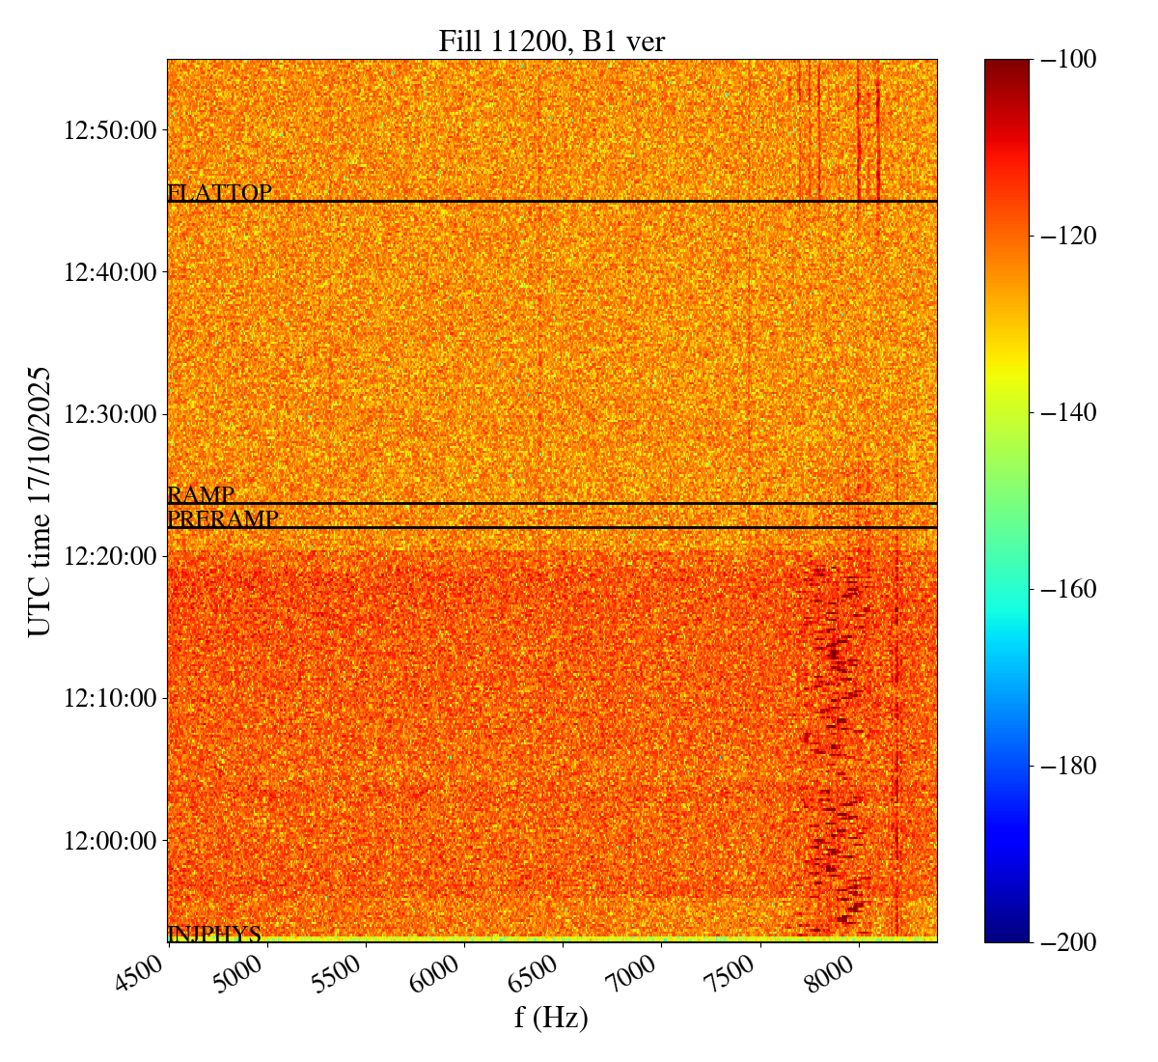This screenshot has height=1062, width=1158.
Task: Select the UTC time y-axis label
Action: click(x=39, y=501)
